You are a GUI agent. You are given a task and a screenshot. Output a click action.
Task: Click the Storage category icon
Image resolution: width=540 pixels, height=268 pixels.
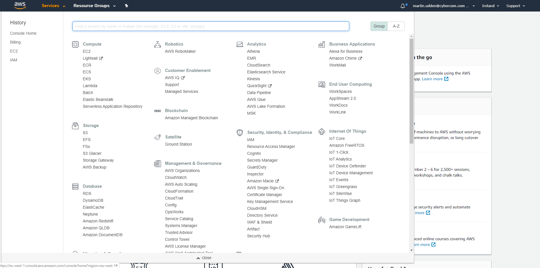[x=75, y=126]
